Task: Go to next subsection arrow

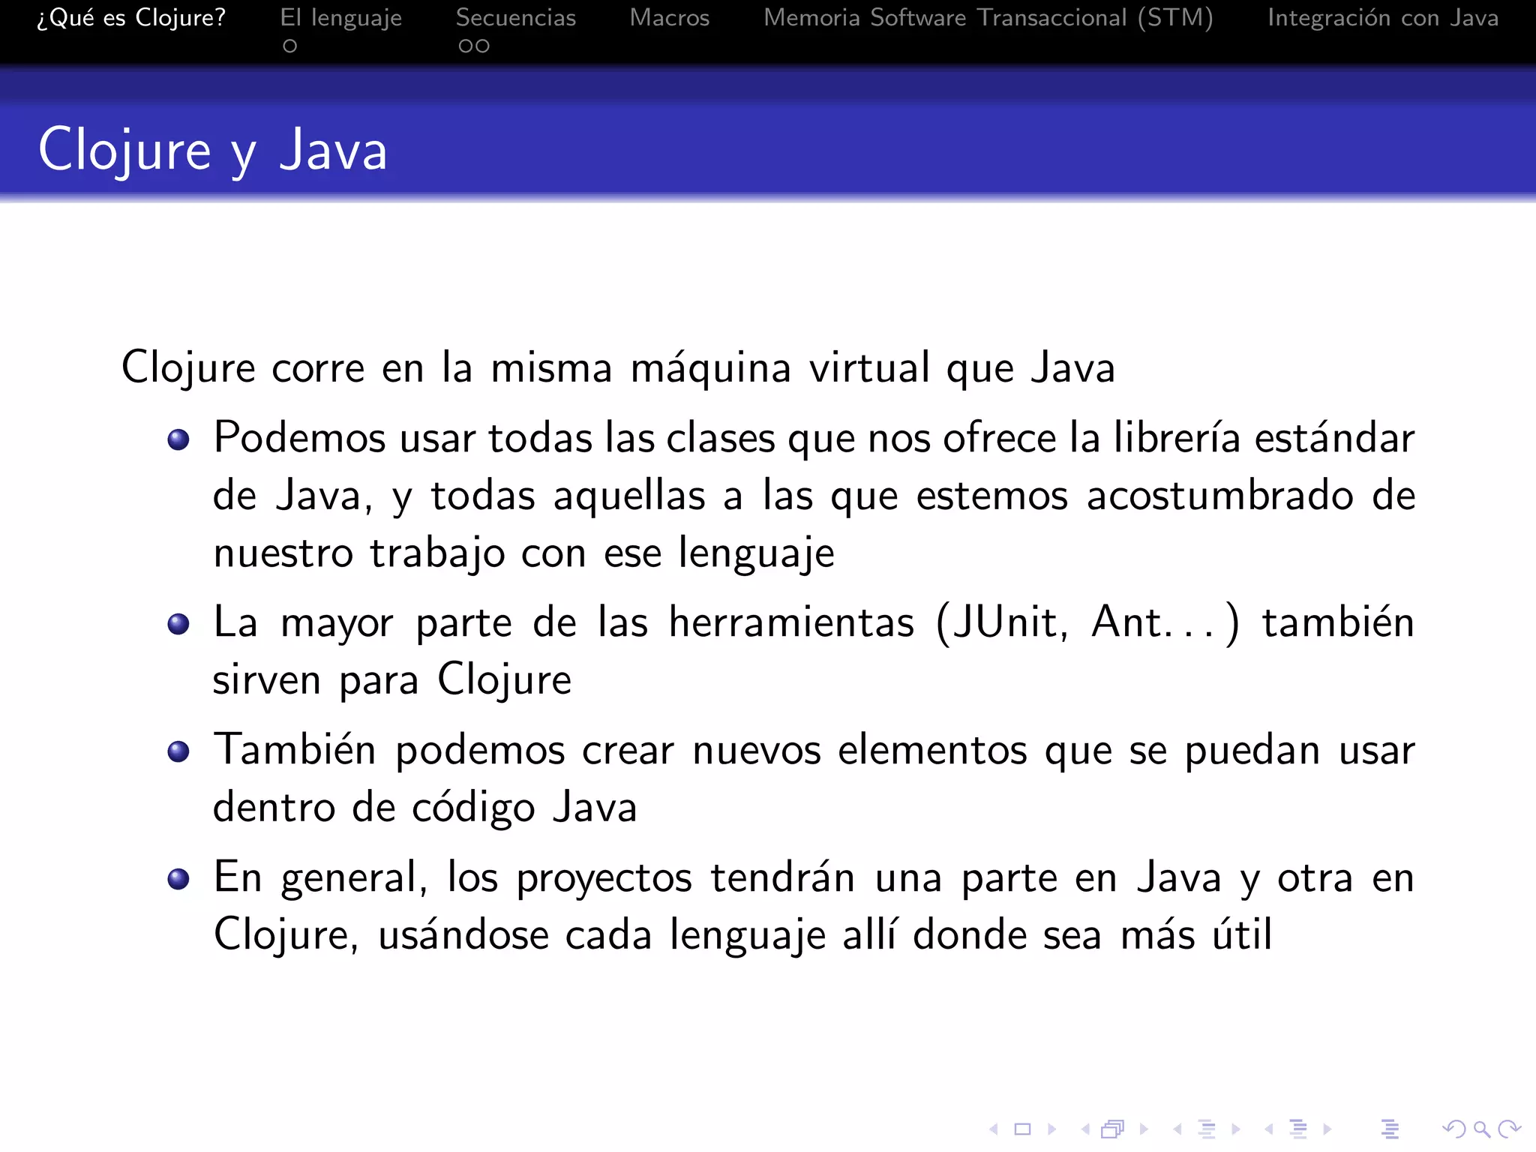Action: [1236, 1129]
